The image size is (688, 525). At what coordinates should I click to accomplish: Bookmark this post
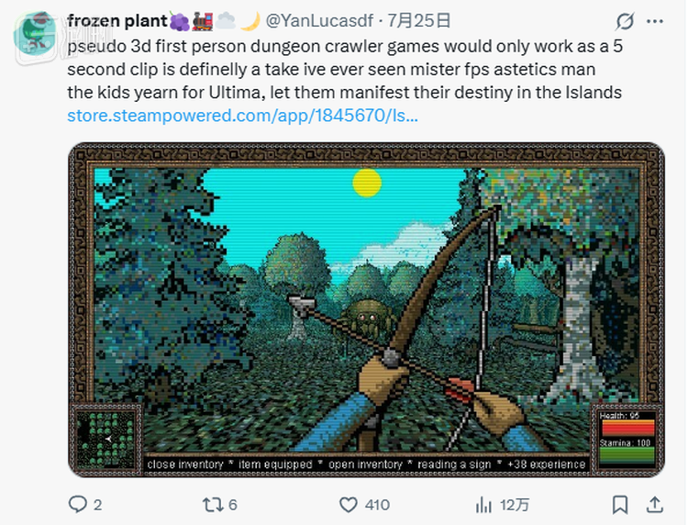621,504
